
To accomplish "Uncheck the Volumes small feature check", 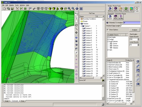I will (x=111, y=48).
